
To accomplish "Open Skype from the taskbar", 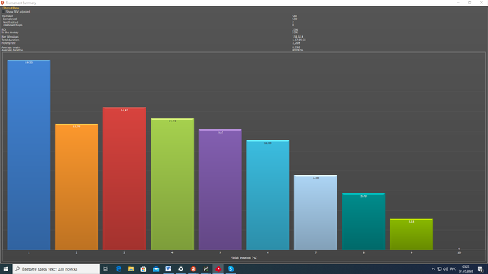I will point(231,268).
